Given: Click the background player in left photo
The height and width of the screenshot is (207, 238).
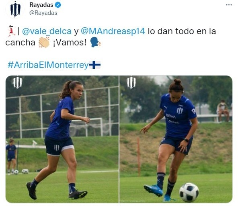Looking at the screenshot, I should [x=11, y=156].
